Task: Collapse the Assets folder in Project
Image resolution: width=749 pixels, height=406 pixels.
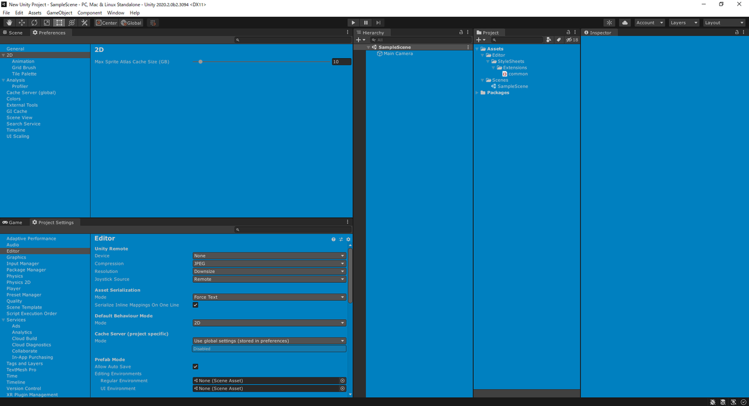Action: 477,49
